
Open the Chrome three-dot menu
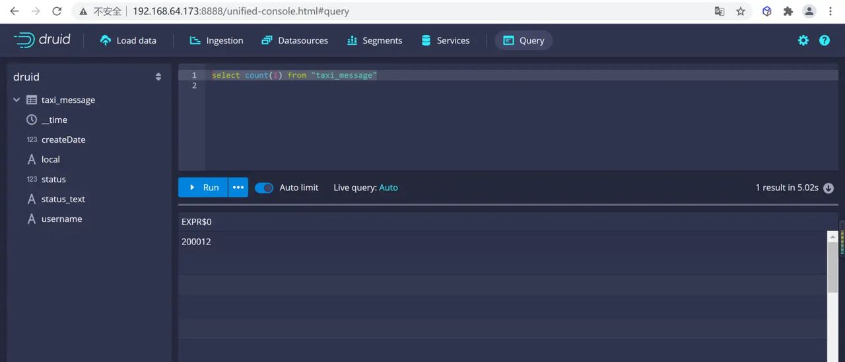(830, 11)
